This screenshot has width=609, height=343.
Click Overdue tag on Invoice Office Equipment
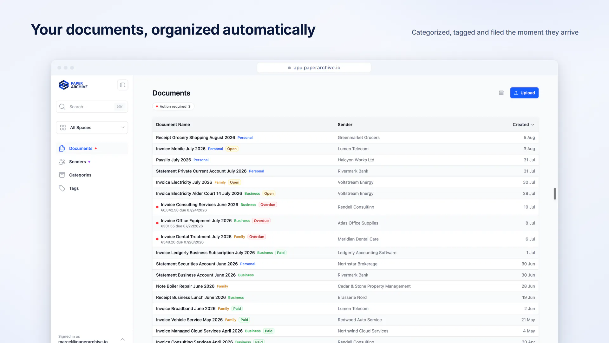click(x=261, y=221)
